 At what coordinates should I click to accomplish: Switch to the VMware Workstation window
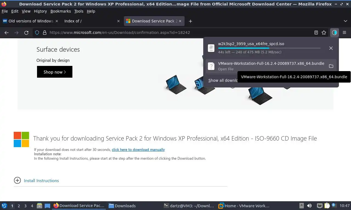pos(244,206)
